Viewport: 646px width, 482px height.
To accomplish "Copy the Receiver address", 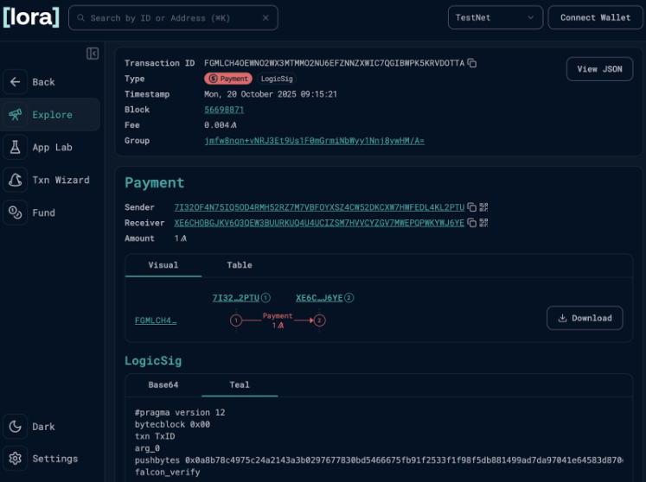I will point(471,223).
